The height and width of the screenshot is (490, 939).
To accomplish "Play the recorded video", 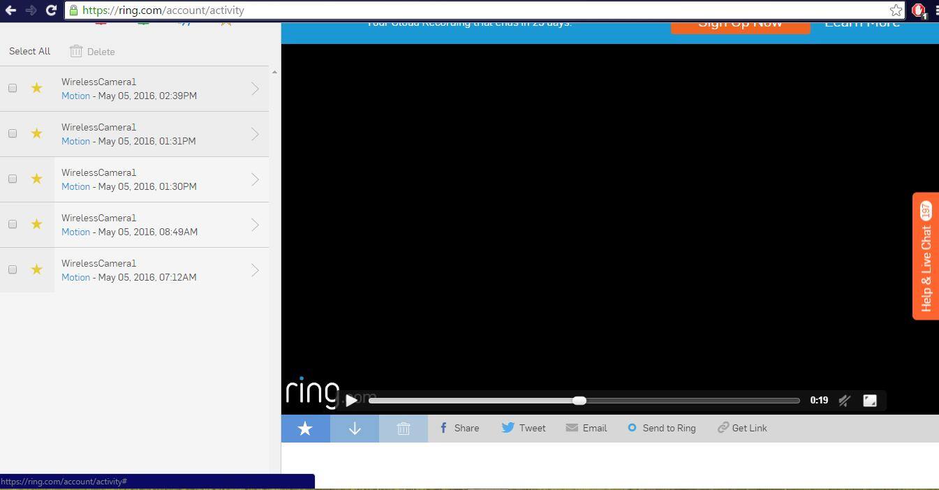I will point(352,400).
